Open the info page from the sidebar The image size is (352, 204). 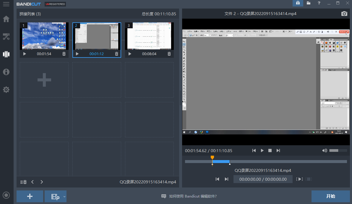pos(6,72)
